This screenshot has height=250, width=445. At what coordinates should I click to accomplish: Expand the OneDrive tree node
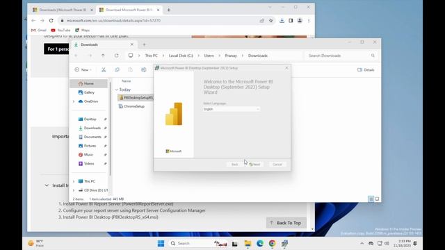[x=74, y=101]
